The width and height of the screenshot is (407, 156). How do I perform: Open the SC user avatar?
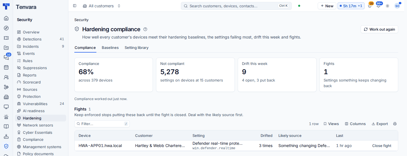coord(397,6)
